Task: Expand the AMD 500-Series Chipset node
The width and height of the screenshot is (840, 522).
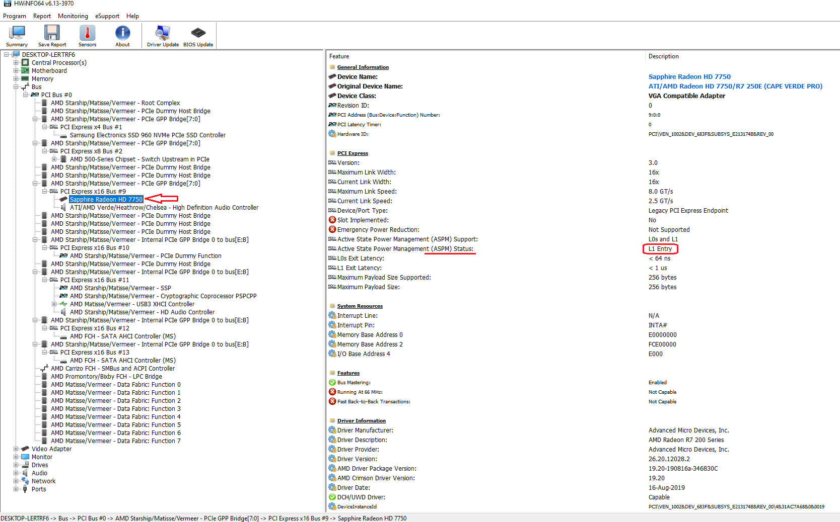Action: tap(54, 159)
